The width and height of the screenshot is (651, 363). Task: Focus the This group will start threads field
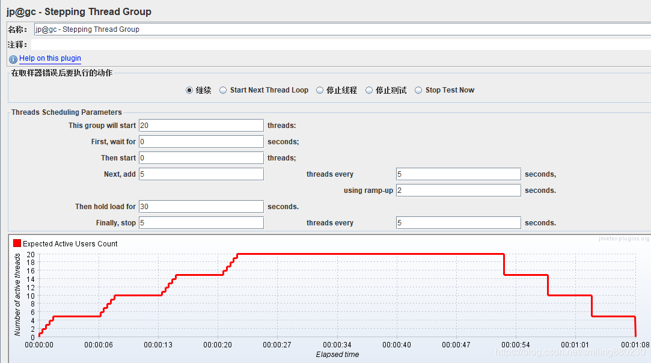click(x=201, y=126)
